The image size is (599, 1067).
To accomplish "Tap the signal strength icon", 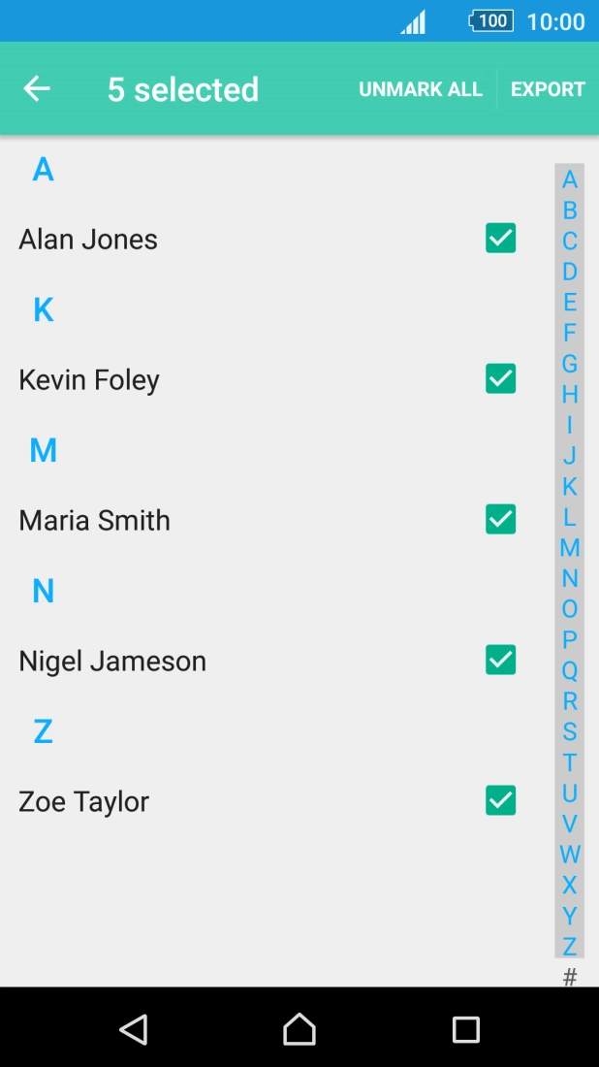I will pyautogui.click(x=414, y=22).
